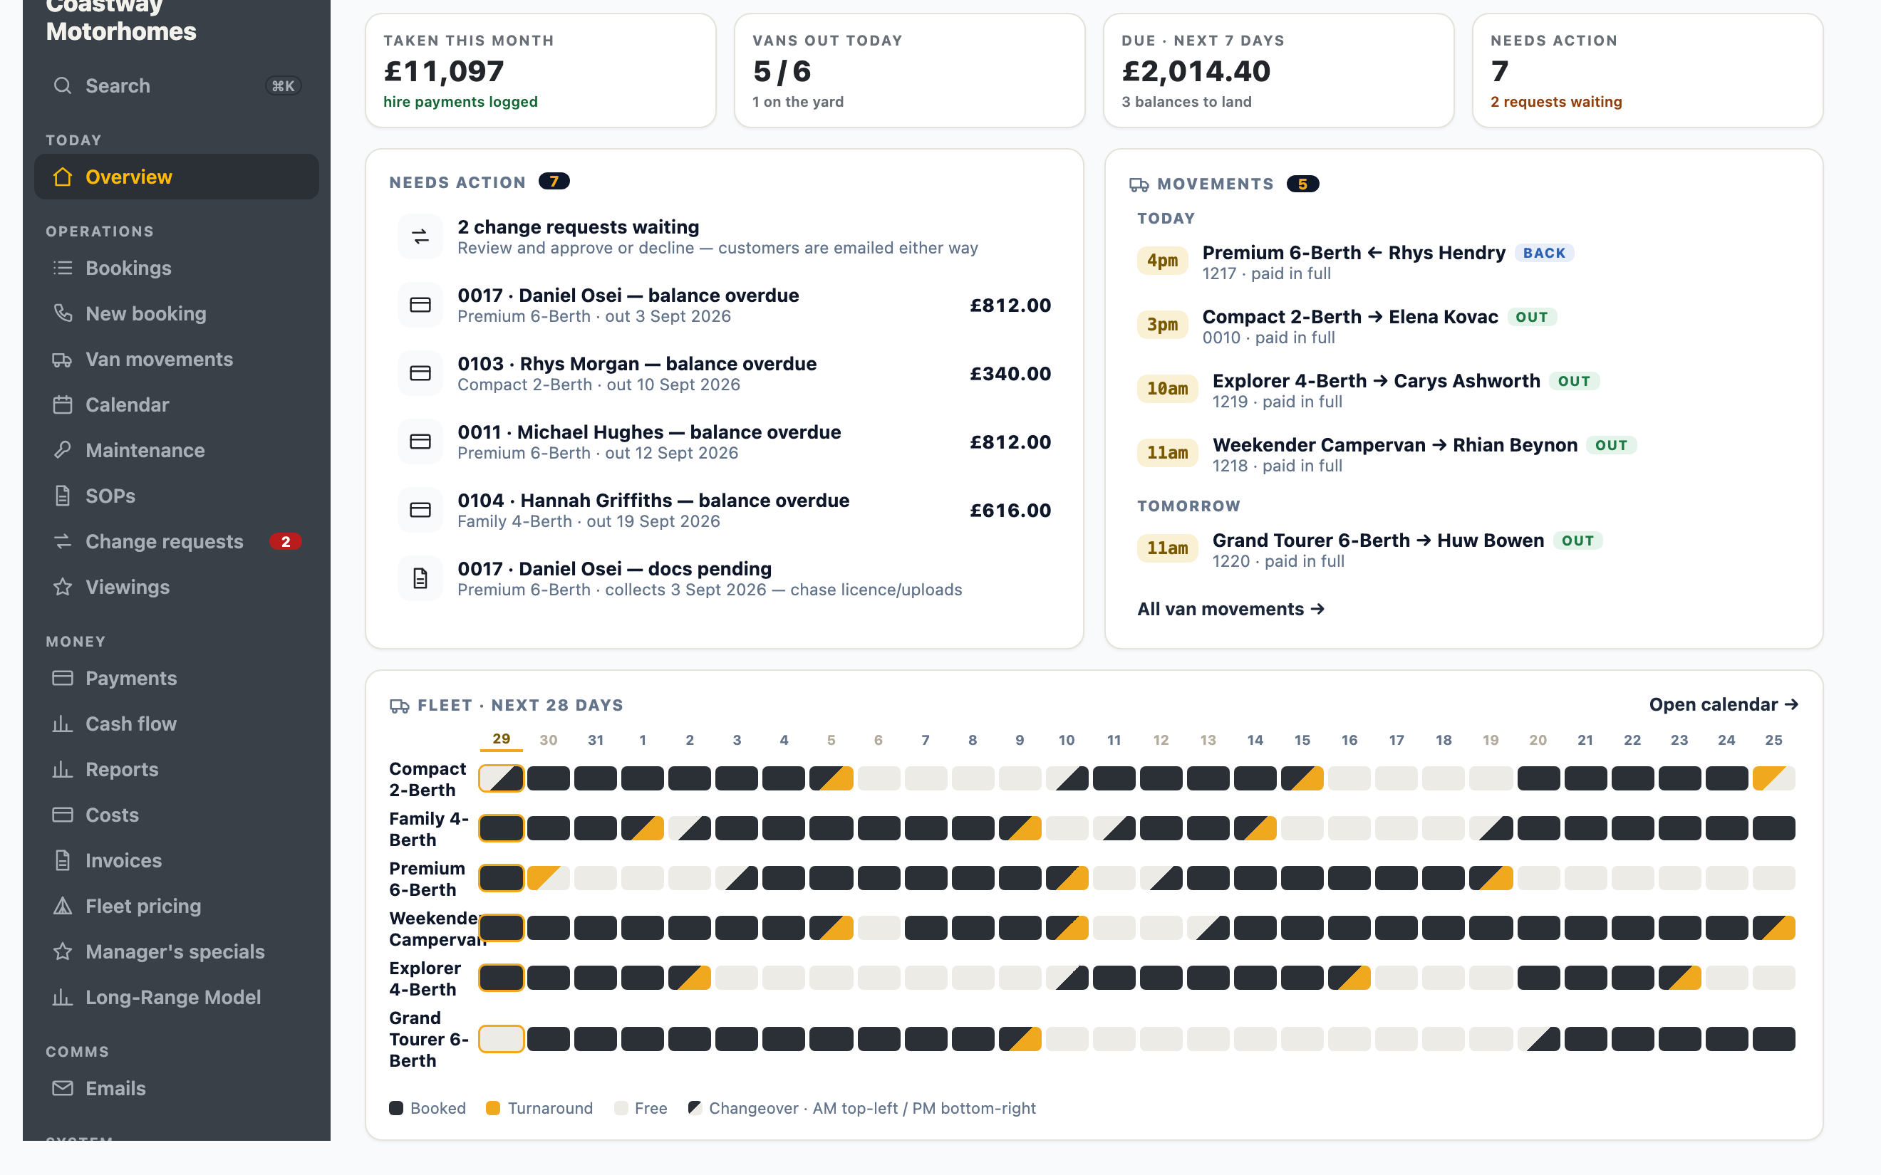
Task: Open the Needs Action summary card
Action: click(1647, 70)
